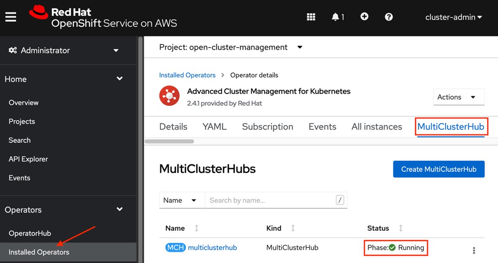
Task: Open the Actions dropdown
Action: 459,97
